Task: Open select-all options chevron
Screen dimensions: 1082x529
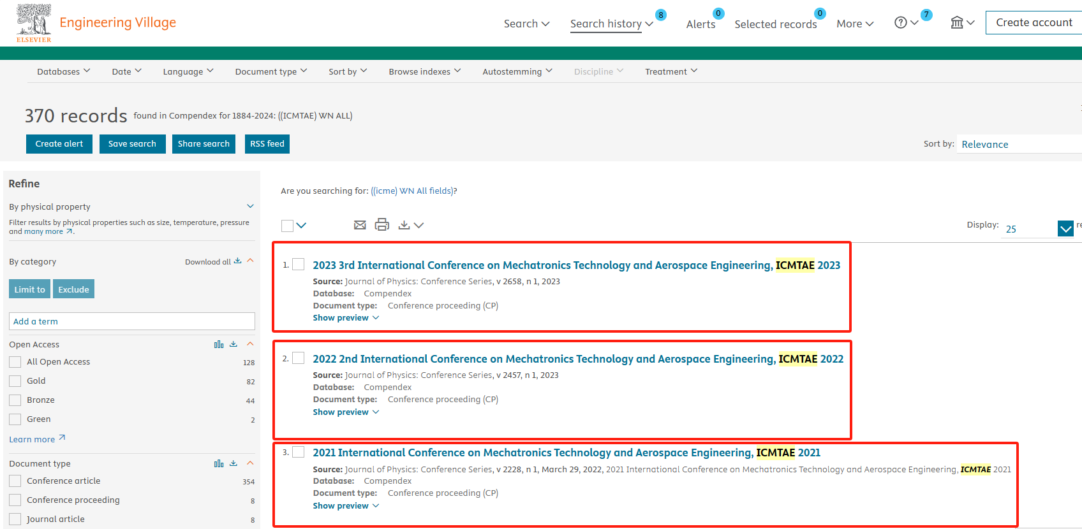Action: pos(302,225)
